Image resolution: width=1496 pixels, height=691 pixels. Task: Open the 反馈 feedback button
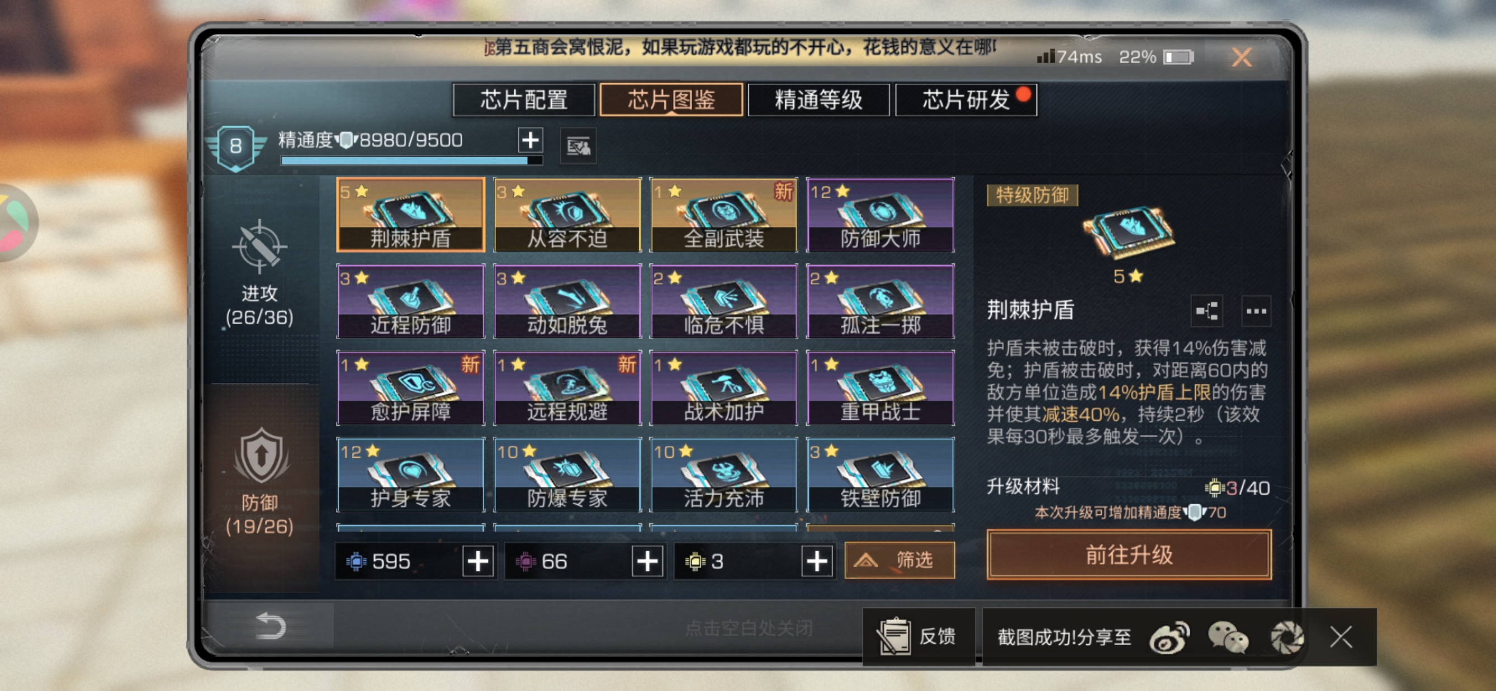[918, 636]
